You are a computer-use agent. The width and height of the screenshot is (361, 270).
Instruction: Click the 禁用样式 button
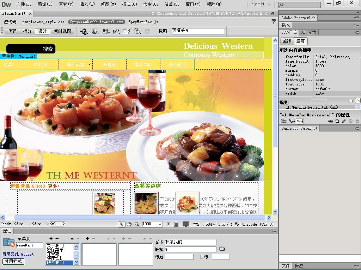[13, 261]
